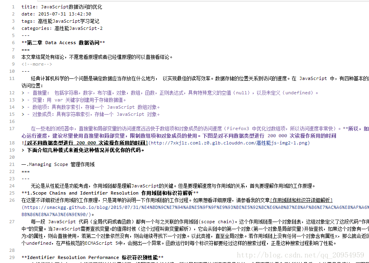The height and width of the screenshot is (263, 369).
Task: Click heading '1.Scope Chains and Identifier Resolution'
Action: [83, 193]
